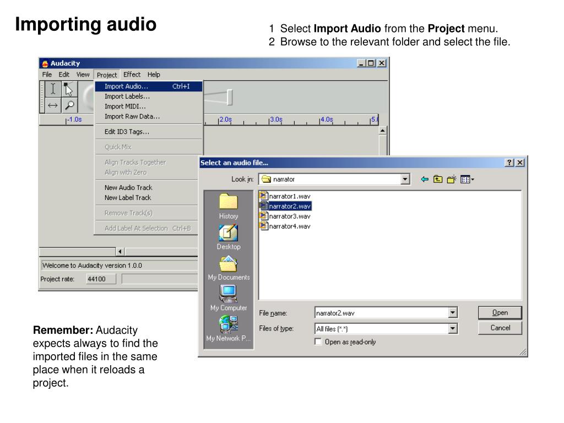Open Desktop in the places bar
The height and width of the screenshot is (423, 564).
pyautogui.click(x=229, y=237)
